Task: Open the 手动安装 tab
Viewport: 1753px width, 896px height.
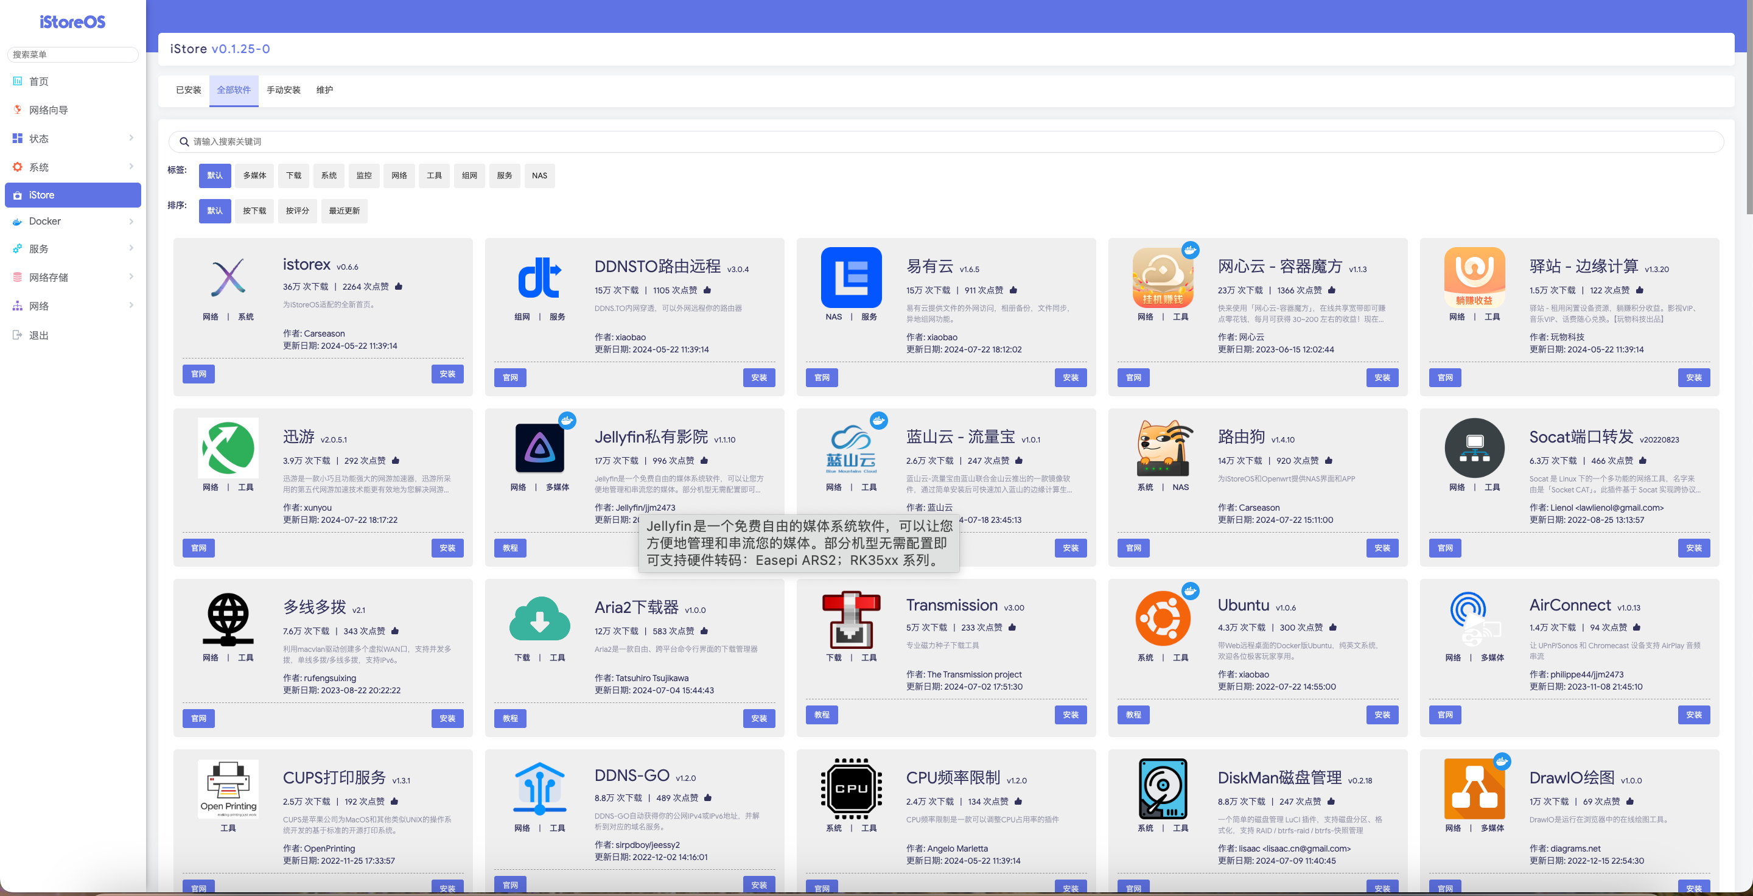Action: 283,90
